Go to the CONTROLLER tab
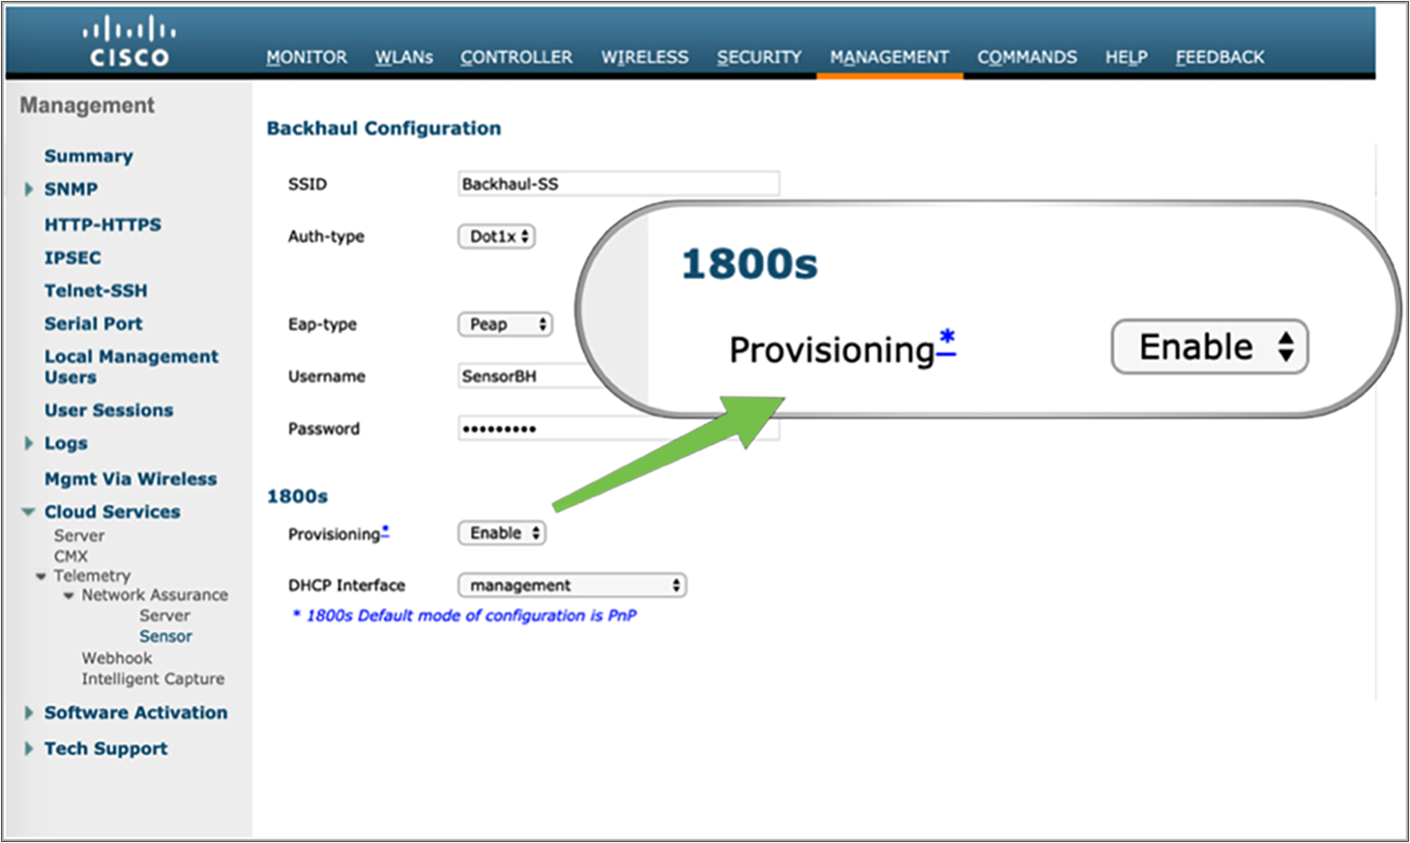The height and width of the screenshot is (843, 1410). click(x=516, y=57)
